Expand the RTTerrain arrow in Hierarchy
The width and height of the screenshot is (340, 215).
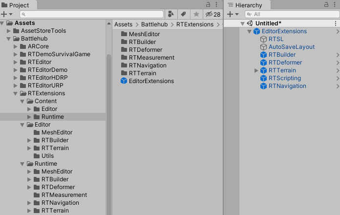pyautogui.click(x=256, y=70)
